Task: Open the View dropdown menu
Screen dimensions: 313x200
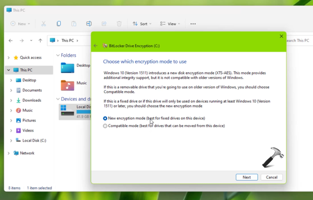Action: coord(170,24)
